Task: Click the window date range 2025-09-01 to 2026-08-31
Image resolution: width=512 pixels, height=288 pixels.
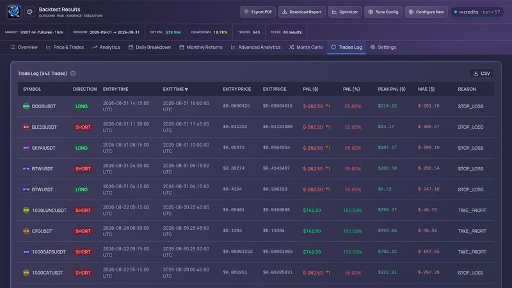Action: (x=115, y=33)
